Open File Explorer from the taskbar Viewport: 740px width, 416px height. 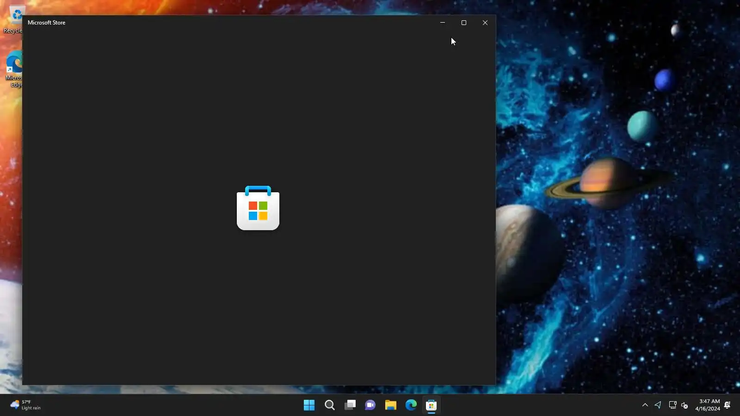391,405
